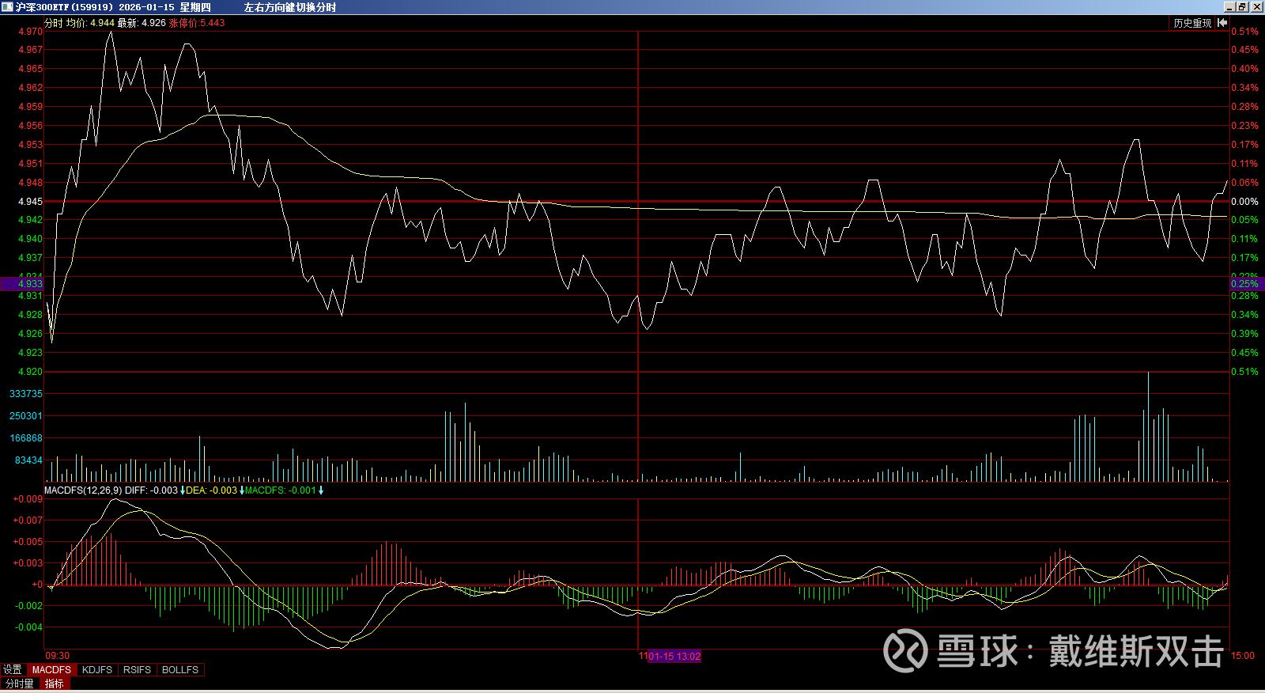Click the app icon in the title bar
Viewport: 1265px width, 693px height.
tap(7, 7)
